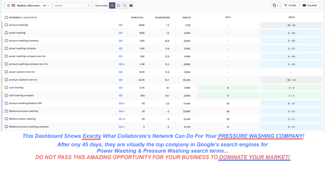Switch to folder view mode
This screenshot has height=169, width=325.
point(118,5)
